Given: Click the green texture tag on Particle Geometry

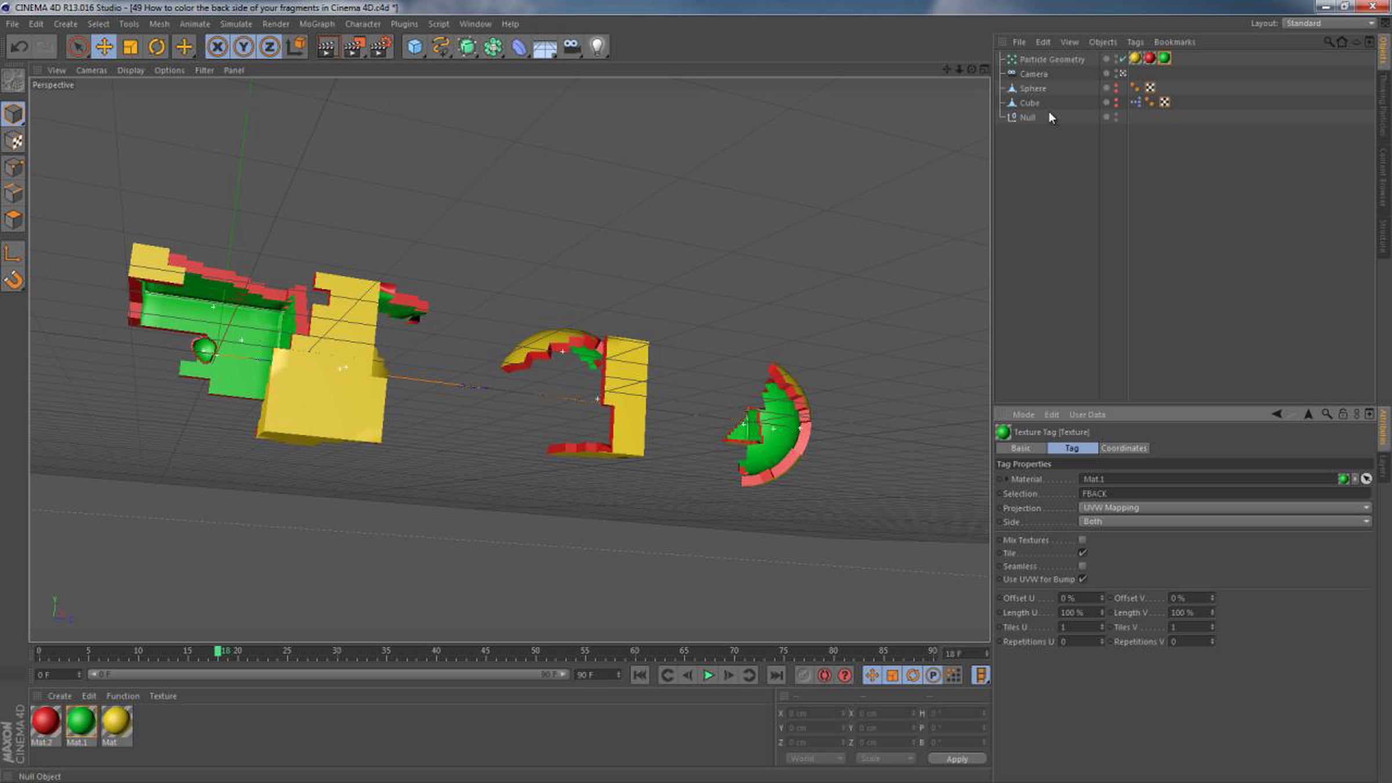Looking at the screenshot, I should [x=1164, y=58].
